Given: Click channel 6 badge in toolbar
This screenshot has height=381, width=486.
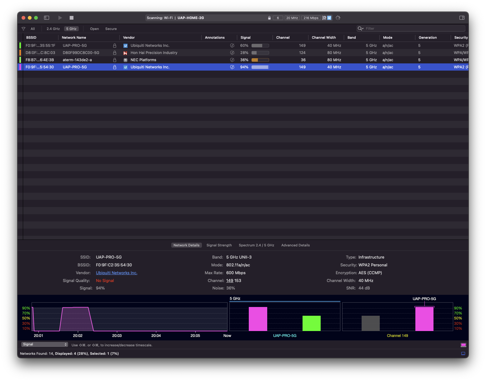Looking at the screenshot, I should pyautogui.click(x=278, y=18).
